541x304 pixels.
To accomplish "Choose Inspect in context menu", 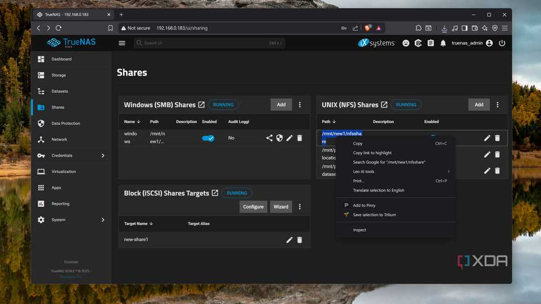I will click(x=396, y=229).
